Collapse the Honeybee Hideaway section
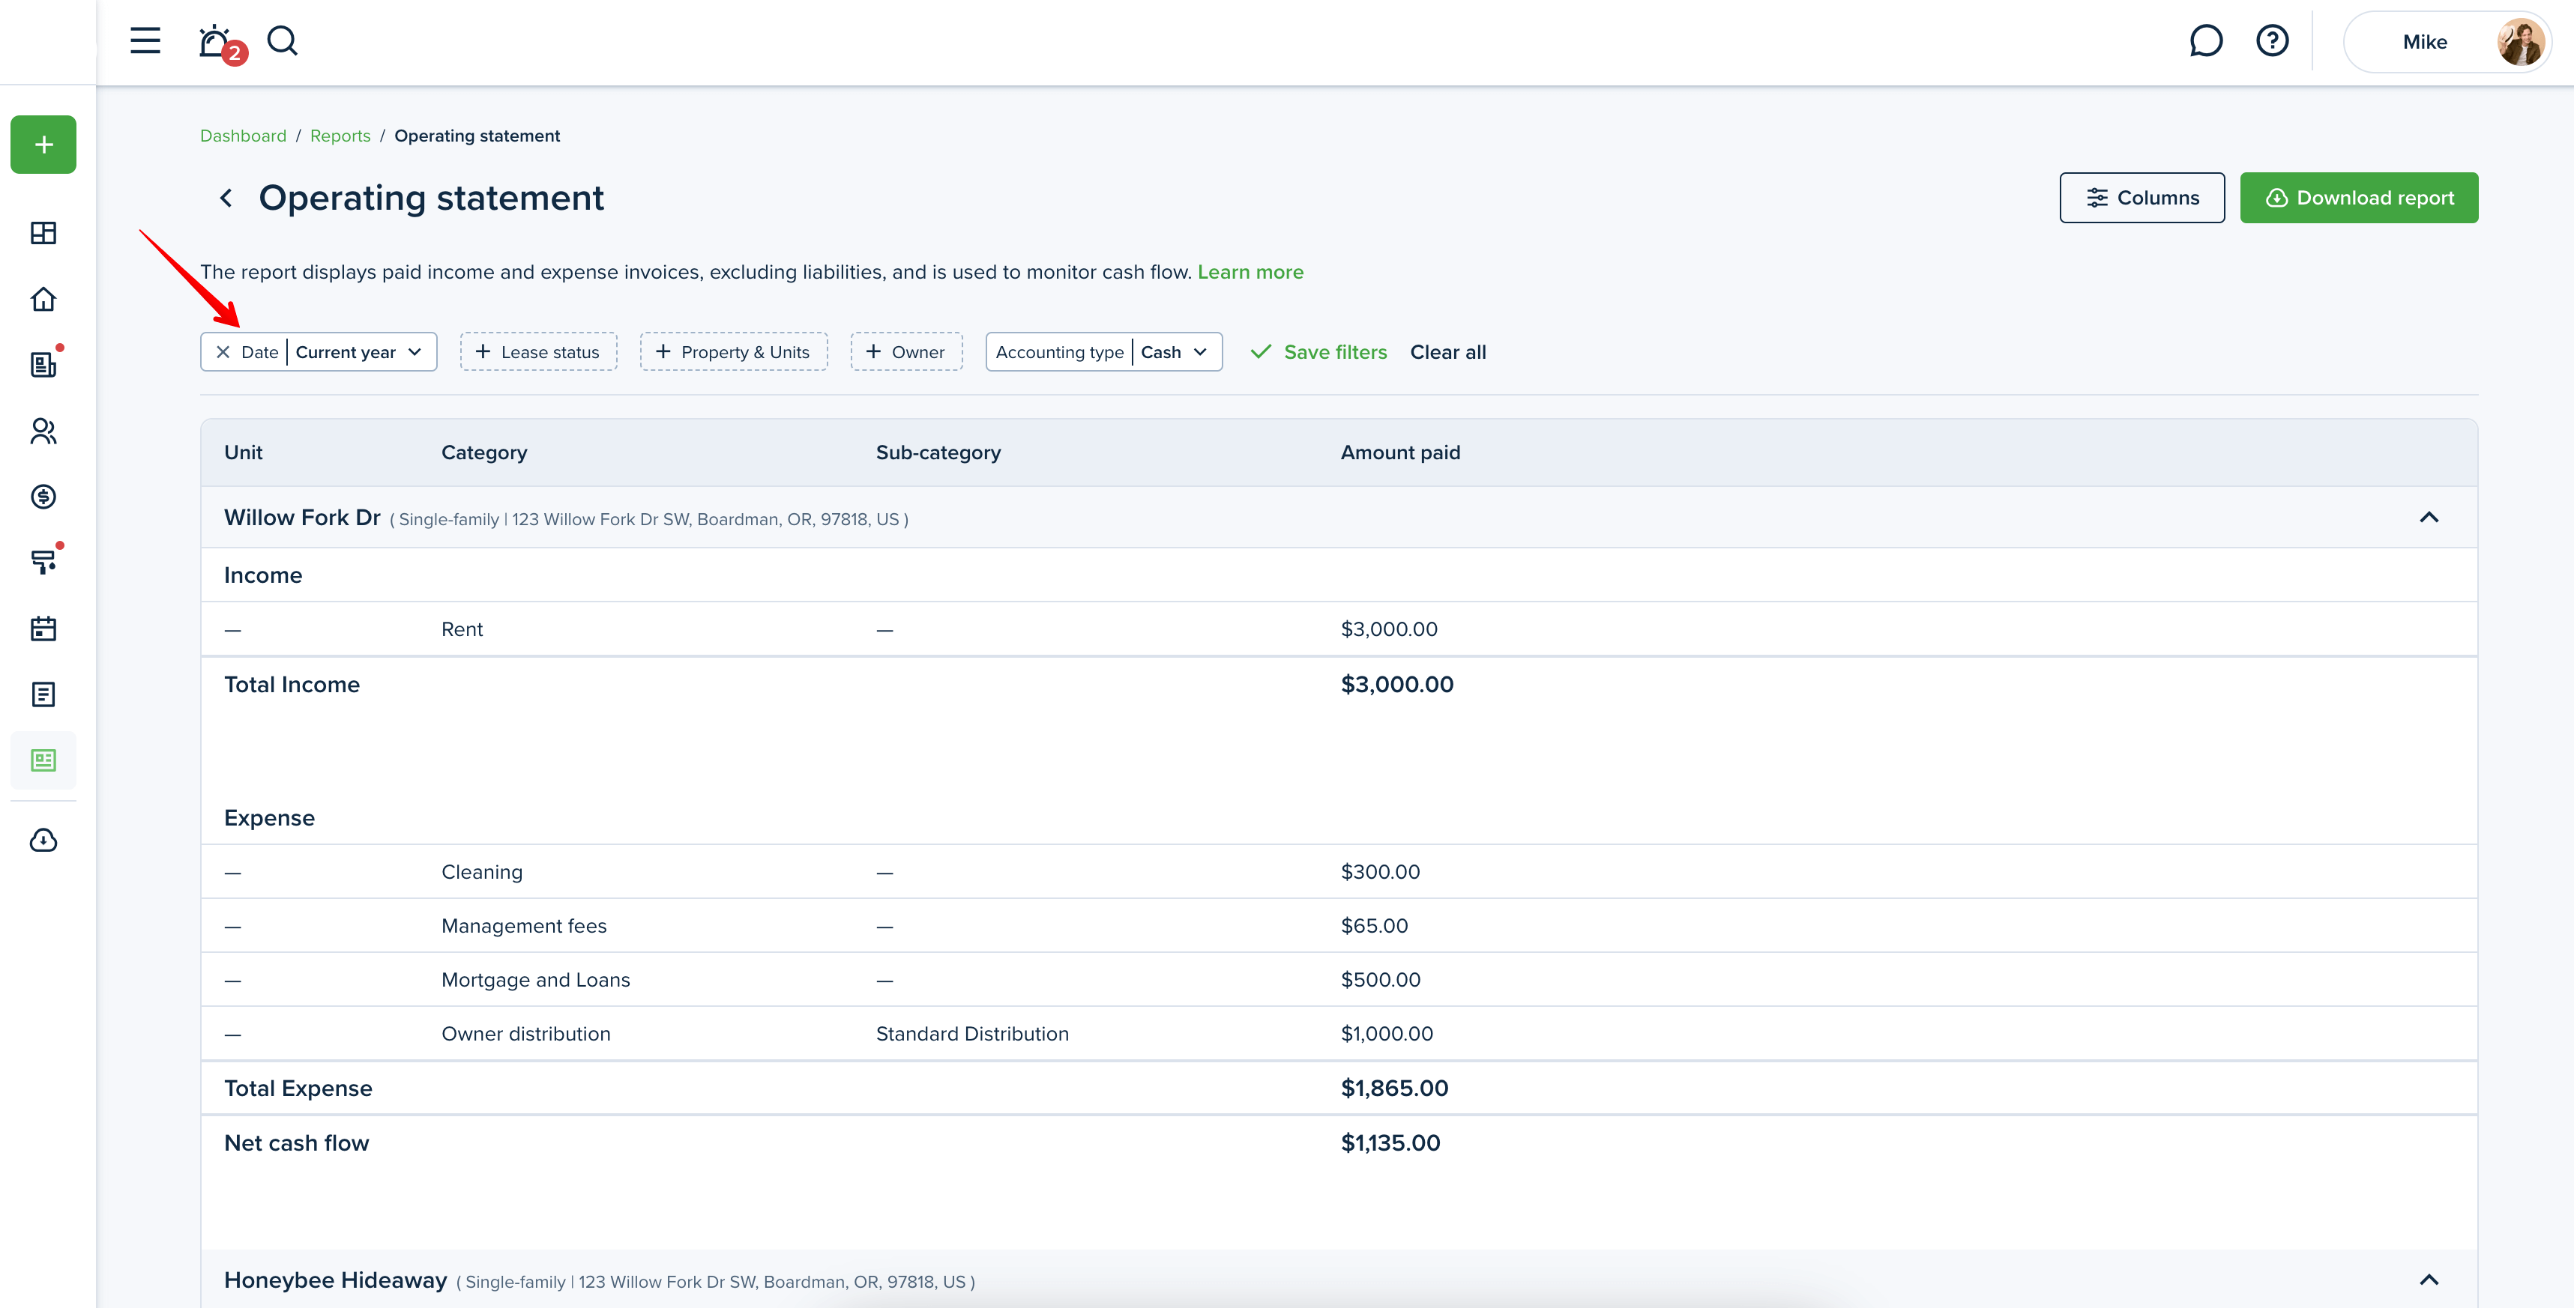Screen dimensions: 2574x1308 click(2428, 1280)
